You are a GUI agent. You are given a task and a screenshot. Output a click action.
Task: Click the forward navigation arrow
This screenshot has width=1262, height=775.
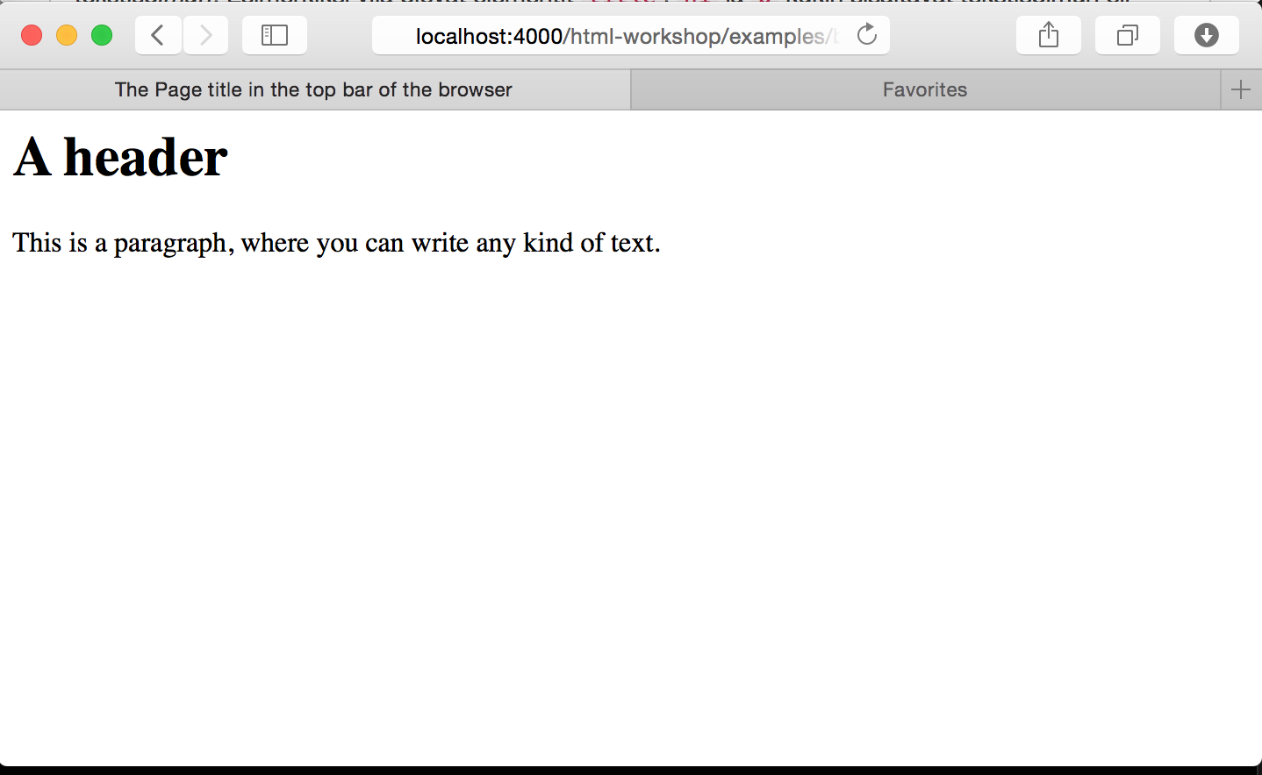[x=205, y=35]
